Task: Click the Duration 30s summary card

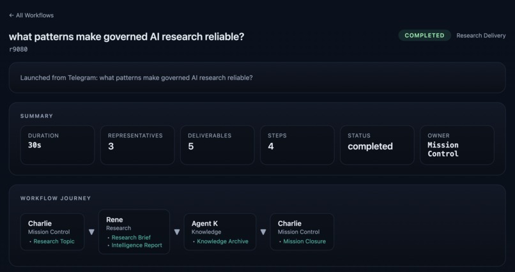Action: [x=58, y=145]
